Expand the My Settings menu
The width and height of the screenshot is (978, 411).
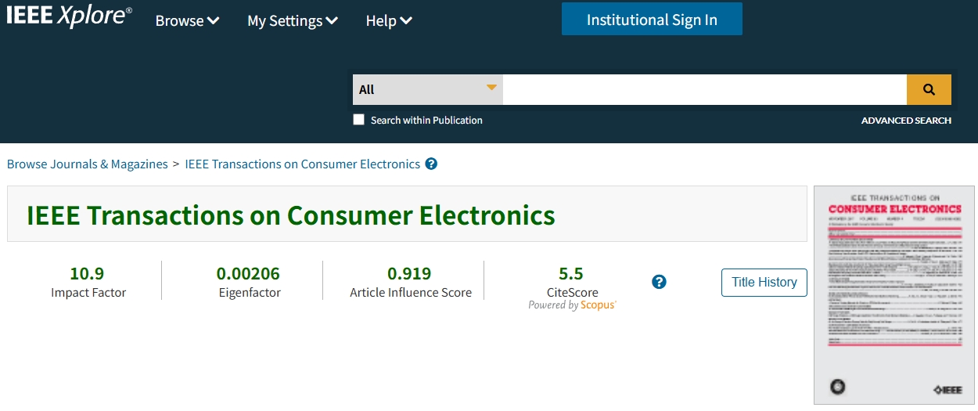(292, 21)
